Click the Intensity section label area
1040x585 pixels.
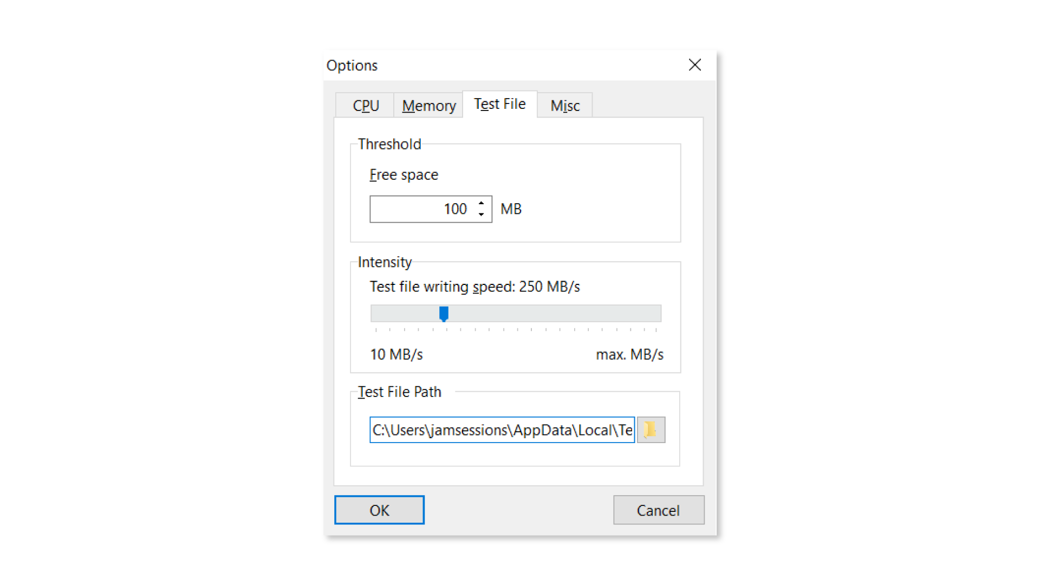384,262
